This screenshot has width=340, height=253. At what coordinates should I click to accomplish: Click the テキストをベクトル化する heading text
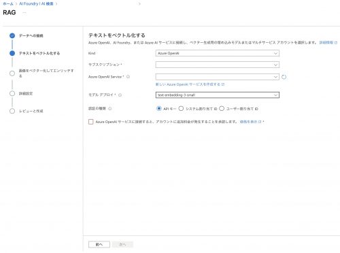117,35
